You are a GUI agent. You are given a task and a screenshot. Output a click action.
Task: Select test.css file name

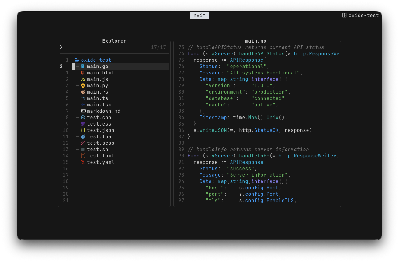99,124
